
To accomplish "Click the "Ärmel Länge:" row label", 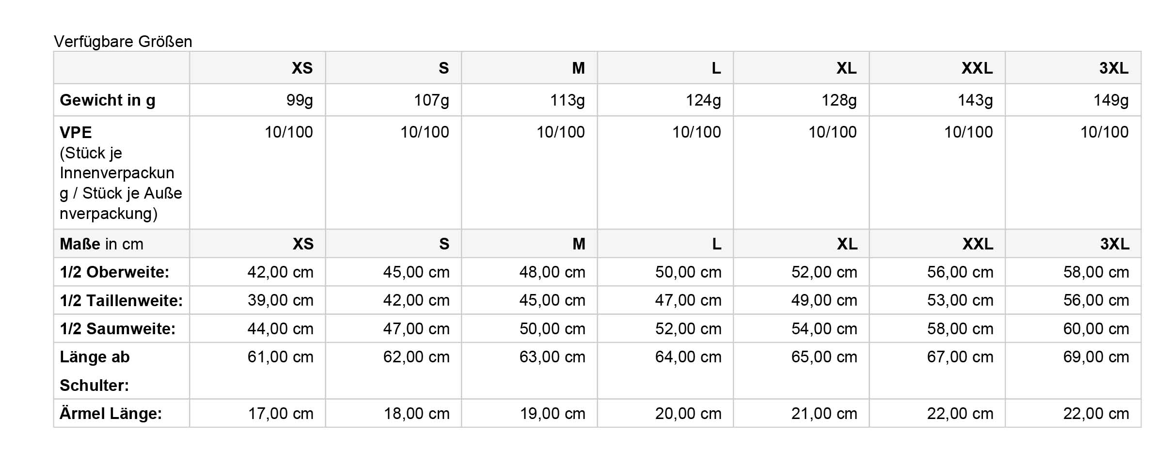I will tap(111, 414).
